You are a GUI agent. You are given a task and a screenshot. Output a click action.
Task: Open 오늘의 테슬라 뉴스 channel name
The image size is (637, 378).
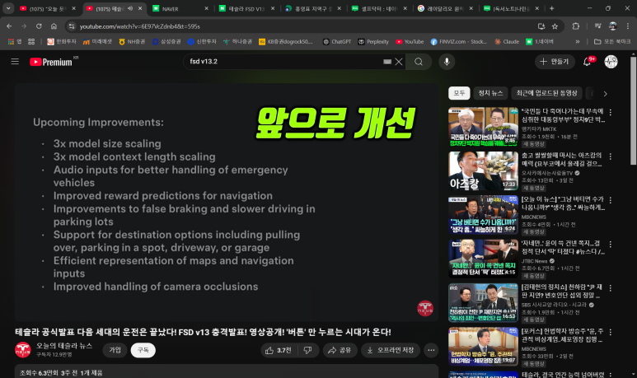click(x=64, y=346)
